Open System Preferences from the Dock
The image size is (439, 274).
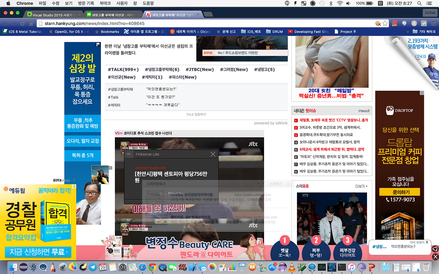123,267
